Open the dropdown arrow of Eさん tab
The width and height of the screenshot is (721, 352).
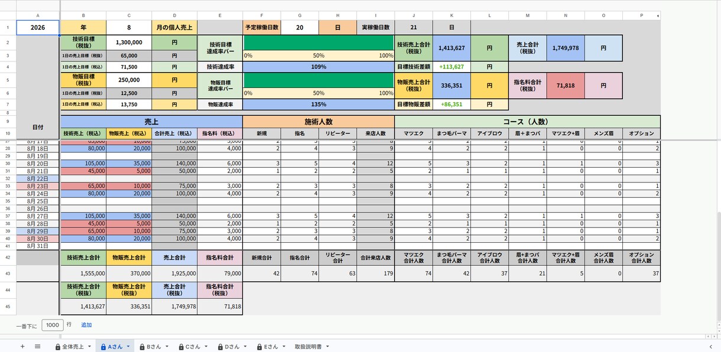coord(283,347)
